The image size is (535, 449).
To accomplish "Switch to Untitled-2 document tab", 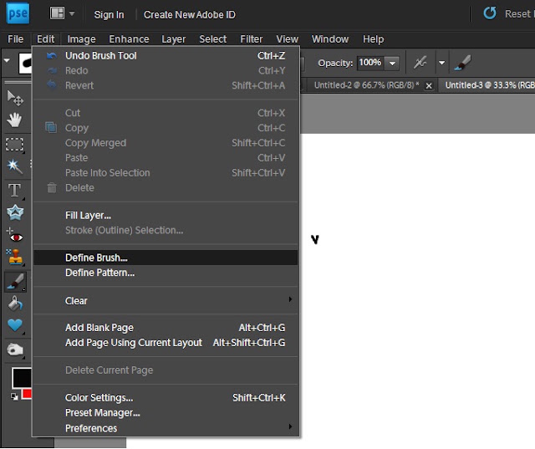I will (366, 85).
